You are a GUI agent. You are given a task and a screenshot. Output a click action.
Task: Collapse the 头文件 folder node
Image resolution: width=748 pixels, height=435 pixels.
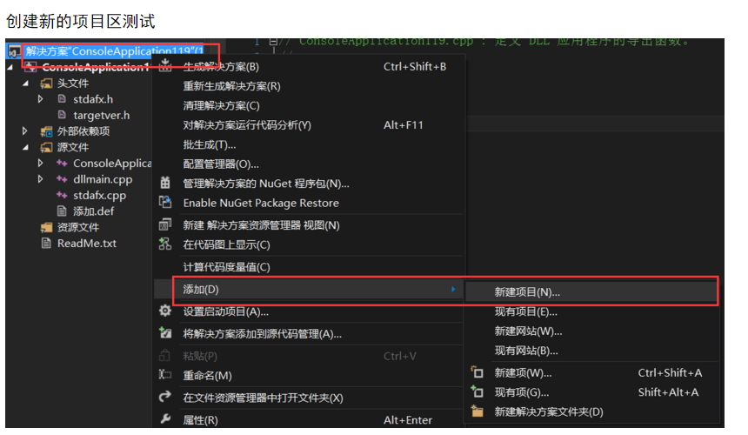tap(26, 84)
